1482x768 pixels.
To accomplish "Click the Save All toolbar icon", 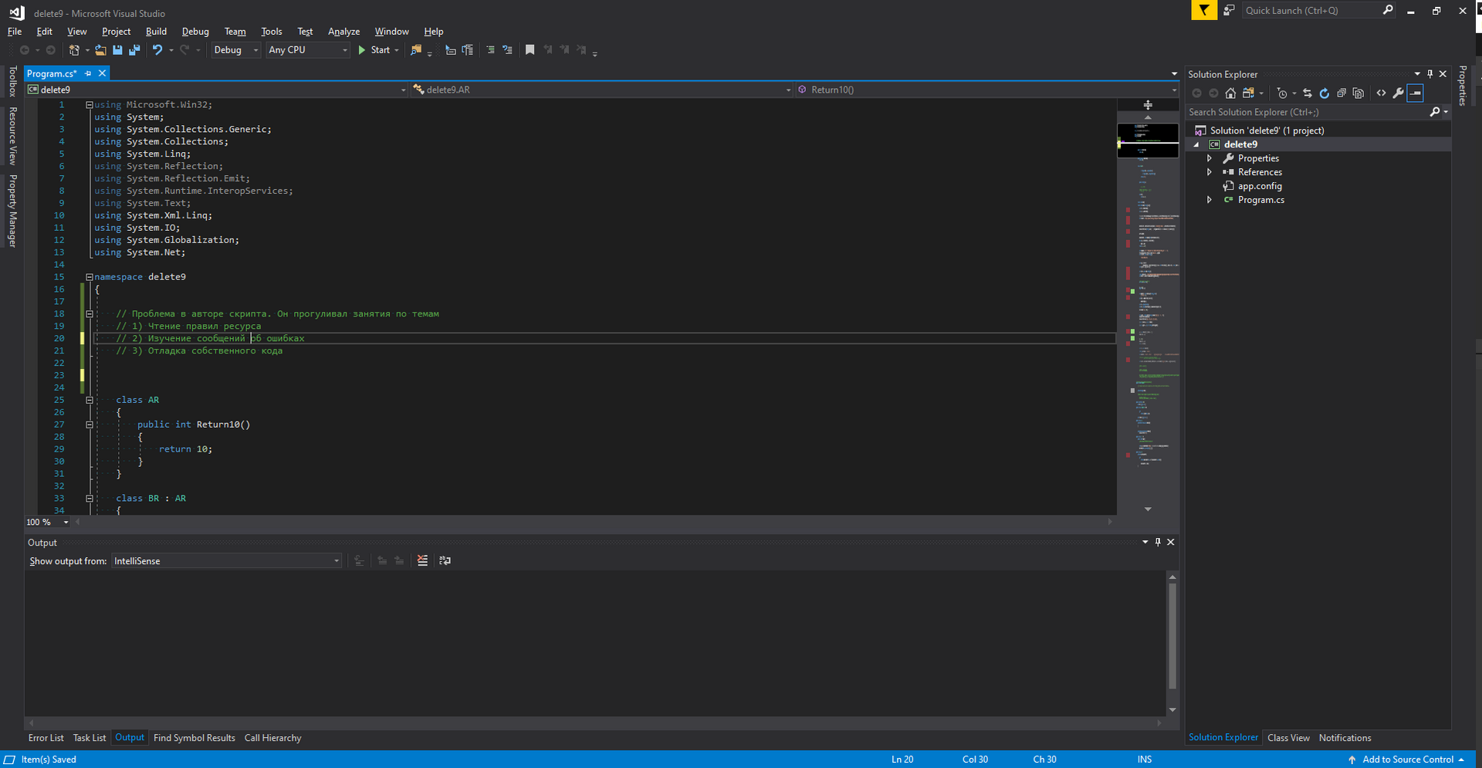I will 134,50.
